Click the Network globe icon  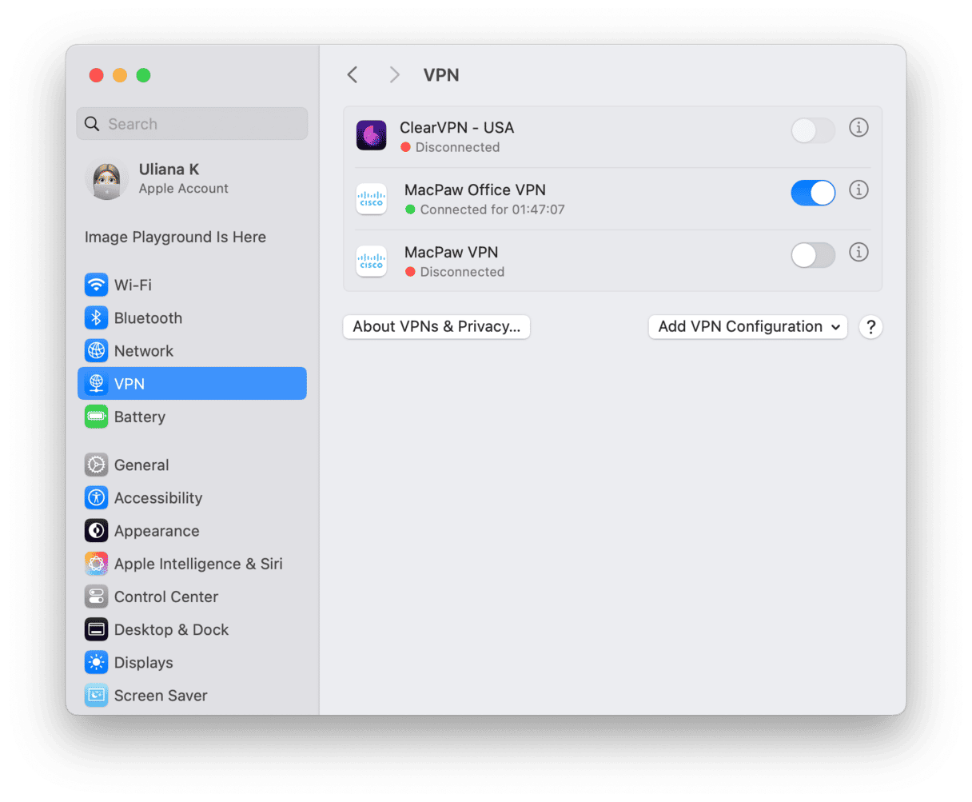tap(96, 350)
